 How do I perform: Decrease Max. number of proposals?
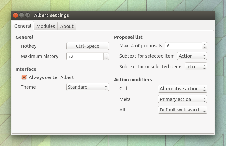point(205,47)
